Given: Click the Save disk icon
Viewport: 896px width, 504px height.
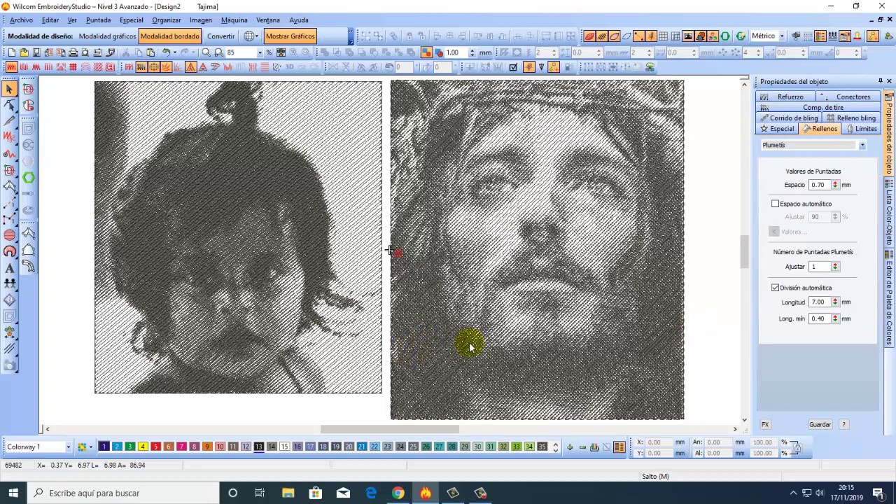Looking at the screenshot, I should pos(36,52).
